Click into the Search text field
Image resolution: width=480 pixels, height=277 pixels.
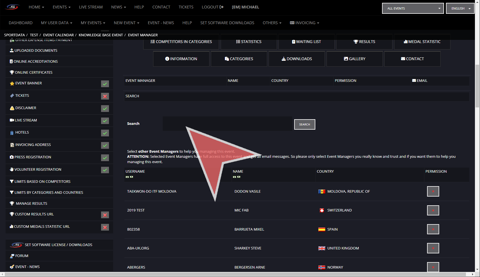[x=227, y=124]
